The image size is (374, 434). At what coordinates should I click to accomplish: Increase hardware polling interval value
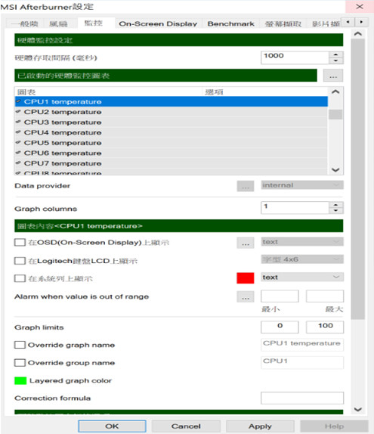(335, 54)
